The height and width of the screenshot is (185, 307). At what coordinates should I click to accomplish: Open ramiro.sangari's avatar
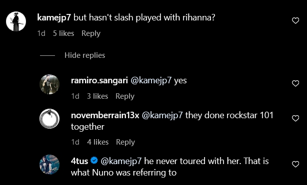tap(49, 84)
